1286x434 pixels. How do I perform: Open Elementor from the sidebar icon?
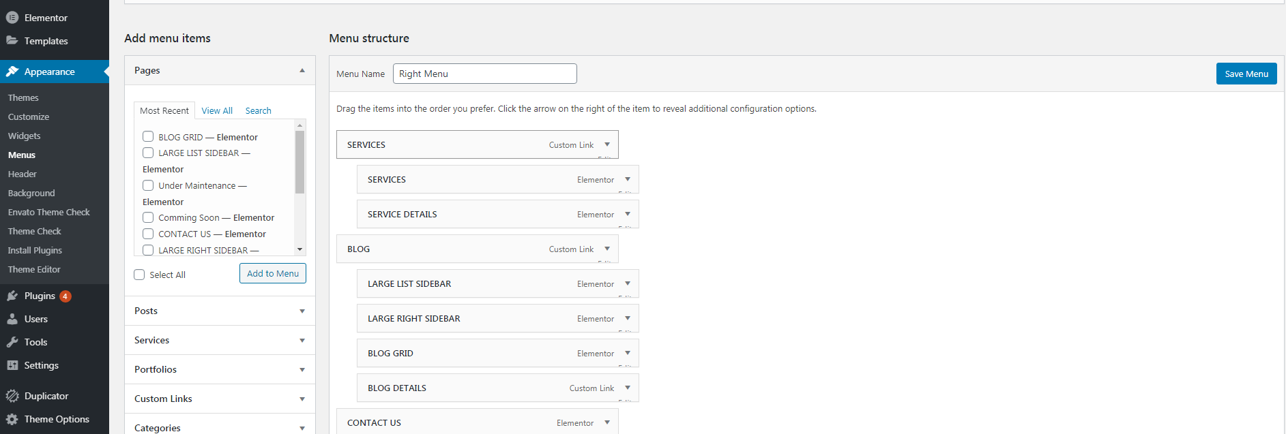[x=12, y=18]
